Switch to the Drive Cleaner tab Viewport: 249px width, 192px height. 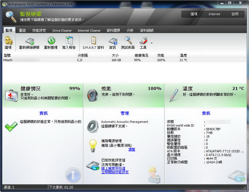[x=62, y=31]
